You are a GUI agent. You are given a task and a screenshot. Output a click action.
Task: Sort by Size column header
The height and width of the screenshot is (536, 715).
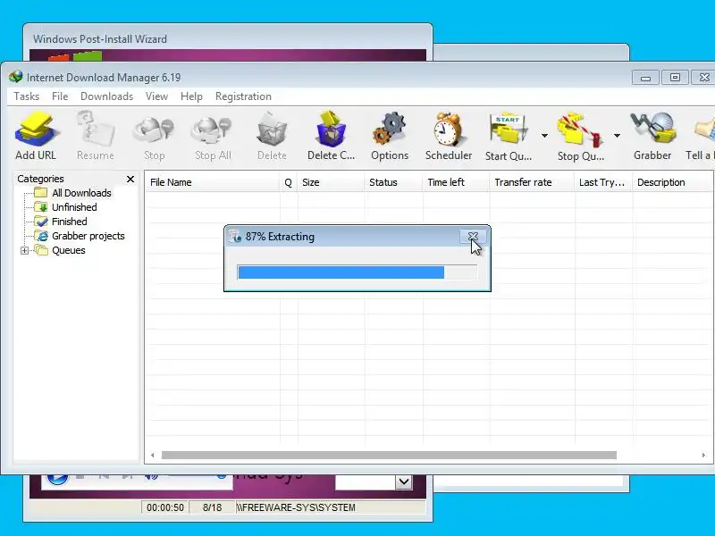(331, 182)
